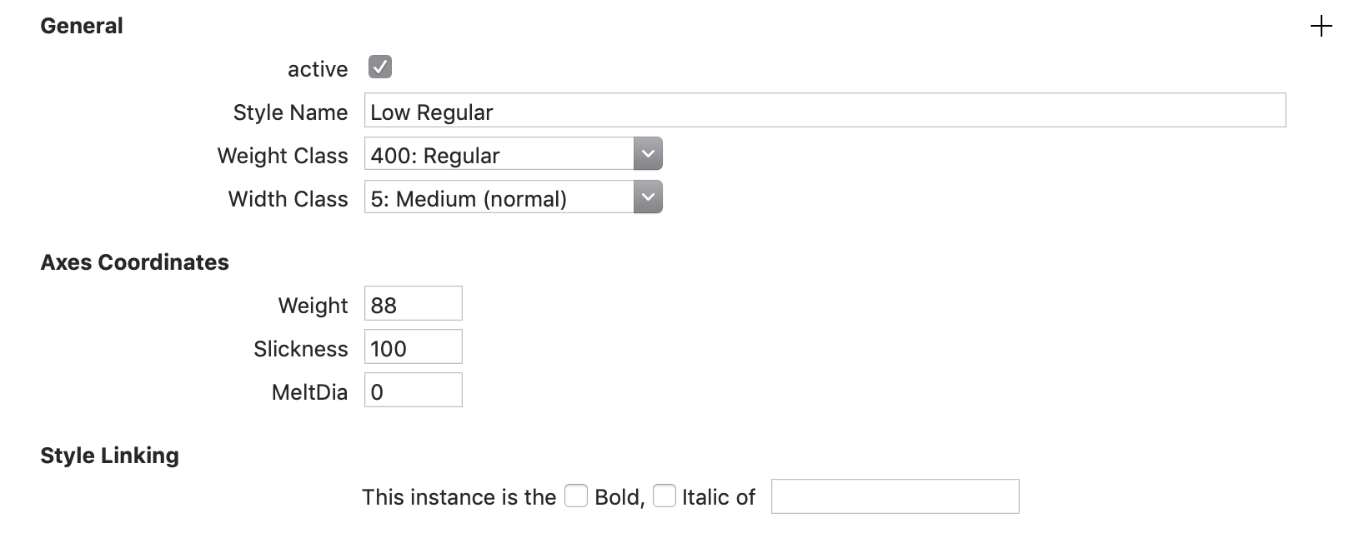Click the Axes Coordinates section heading
This screenshot has height=538, width=1354.
[x=134, y=262]
